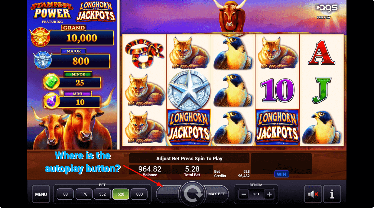Decrease denomination with minus button

coord(244,194)
